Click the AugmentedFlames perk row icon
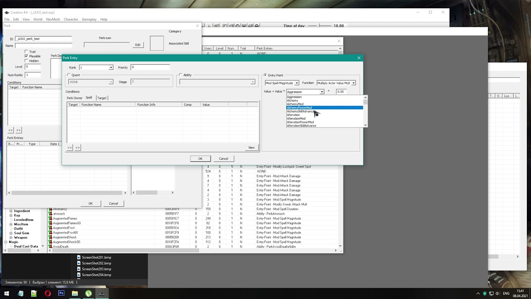The image size is (531, 299). tap(51, 218)
